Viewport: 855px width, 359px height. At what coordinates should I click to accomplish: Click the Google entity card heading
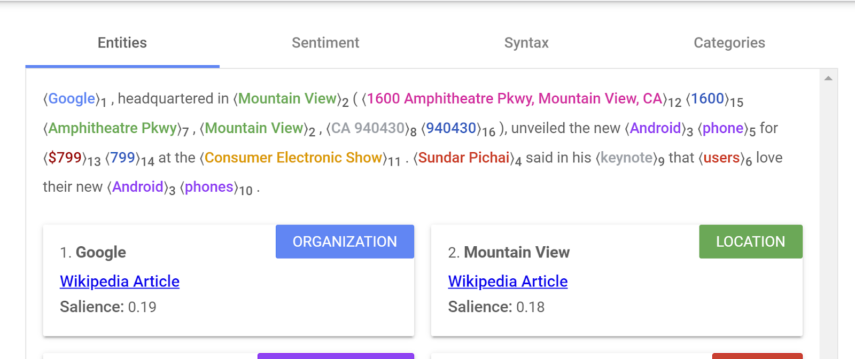[100, 252]
